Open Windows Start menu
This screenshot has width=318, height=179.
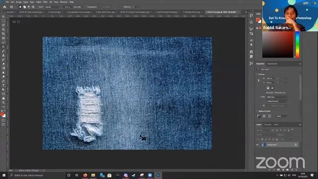click(x=4, y=175)
